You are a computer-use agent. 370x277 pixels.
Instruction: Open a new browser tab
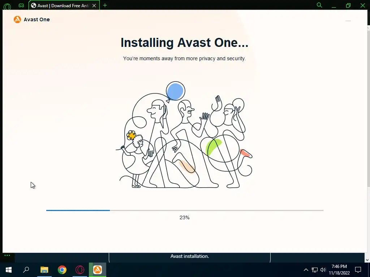point(105,5)
